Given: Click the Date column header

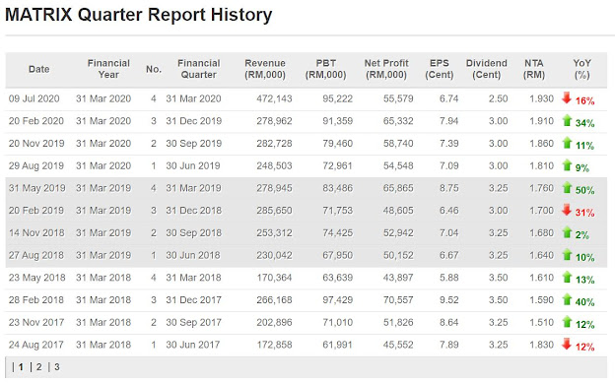Looking at the screenshot, I should tap(38, 69).
